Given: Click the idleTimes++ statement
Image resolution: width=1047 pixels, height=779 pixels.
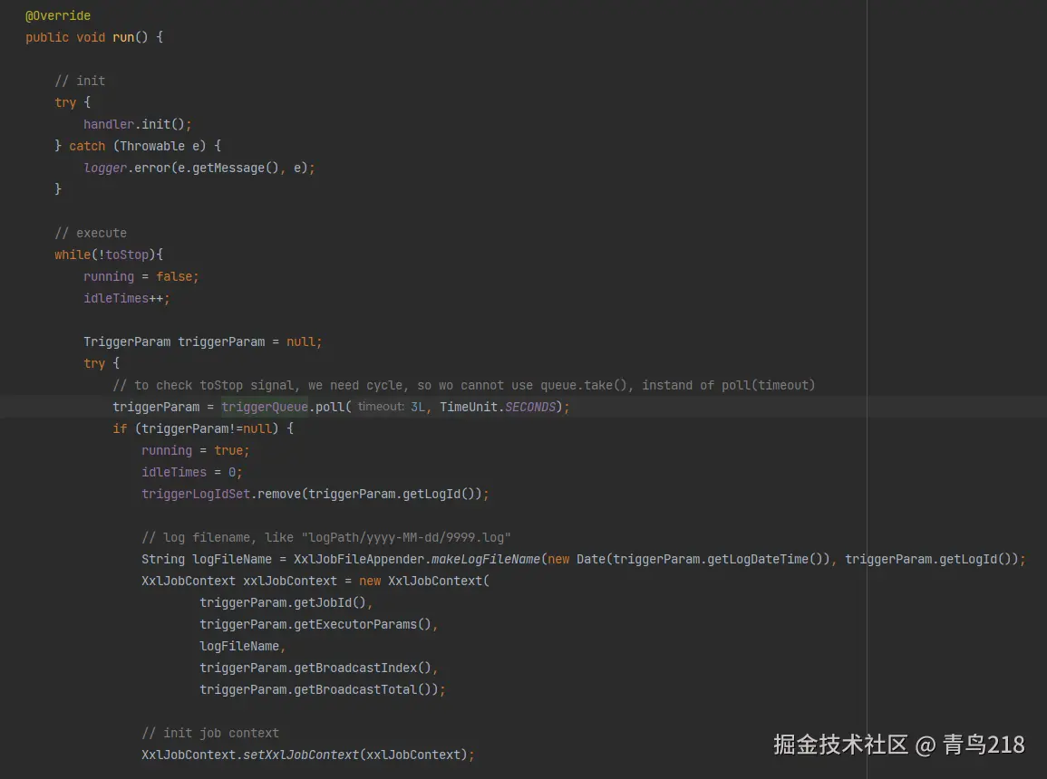Looking at the screenshot, I should 127,298.
